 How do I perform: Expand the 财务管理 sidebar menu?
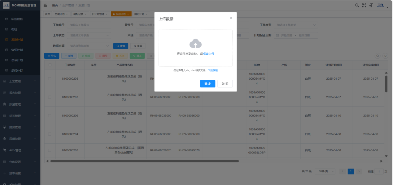click(x=20, y=127)
